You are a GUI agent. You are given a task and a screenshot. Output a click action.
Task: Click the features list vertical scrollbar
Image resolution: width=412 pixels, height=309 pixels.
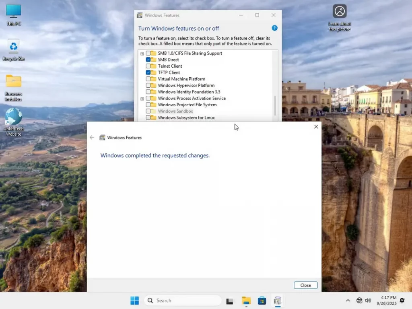tap(275, 105)
